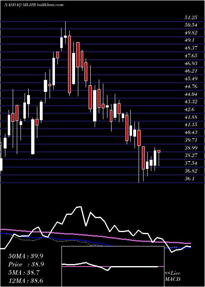Click the 46.21 price axis label
The width and height of the screenshot is (205, 287).
coord(191,71)
